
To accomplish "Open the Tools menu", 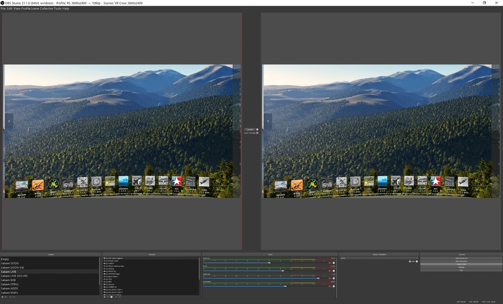I will pyautogui.click(x=57, y=9).
